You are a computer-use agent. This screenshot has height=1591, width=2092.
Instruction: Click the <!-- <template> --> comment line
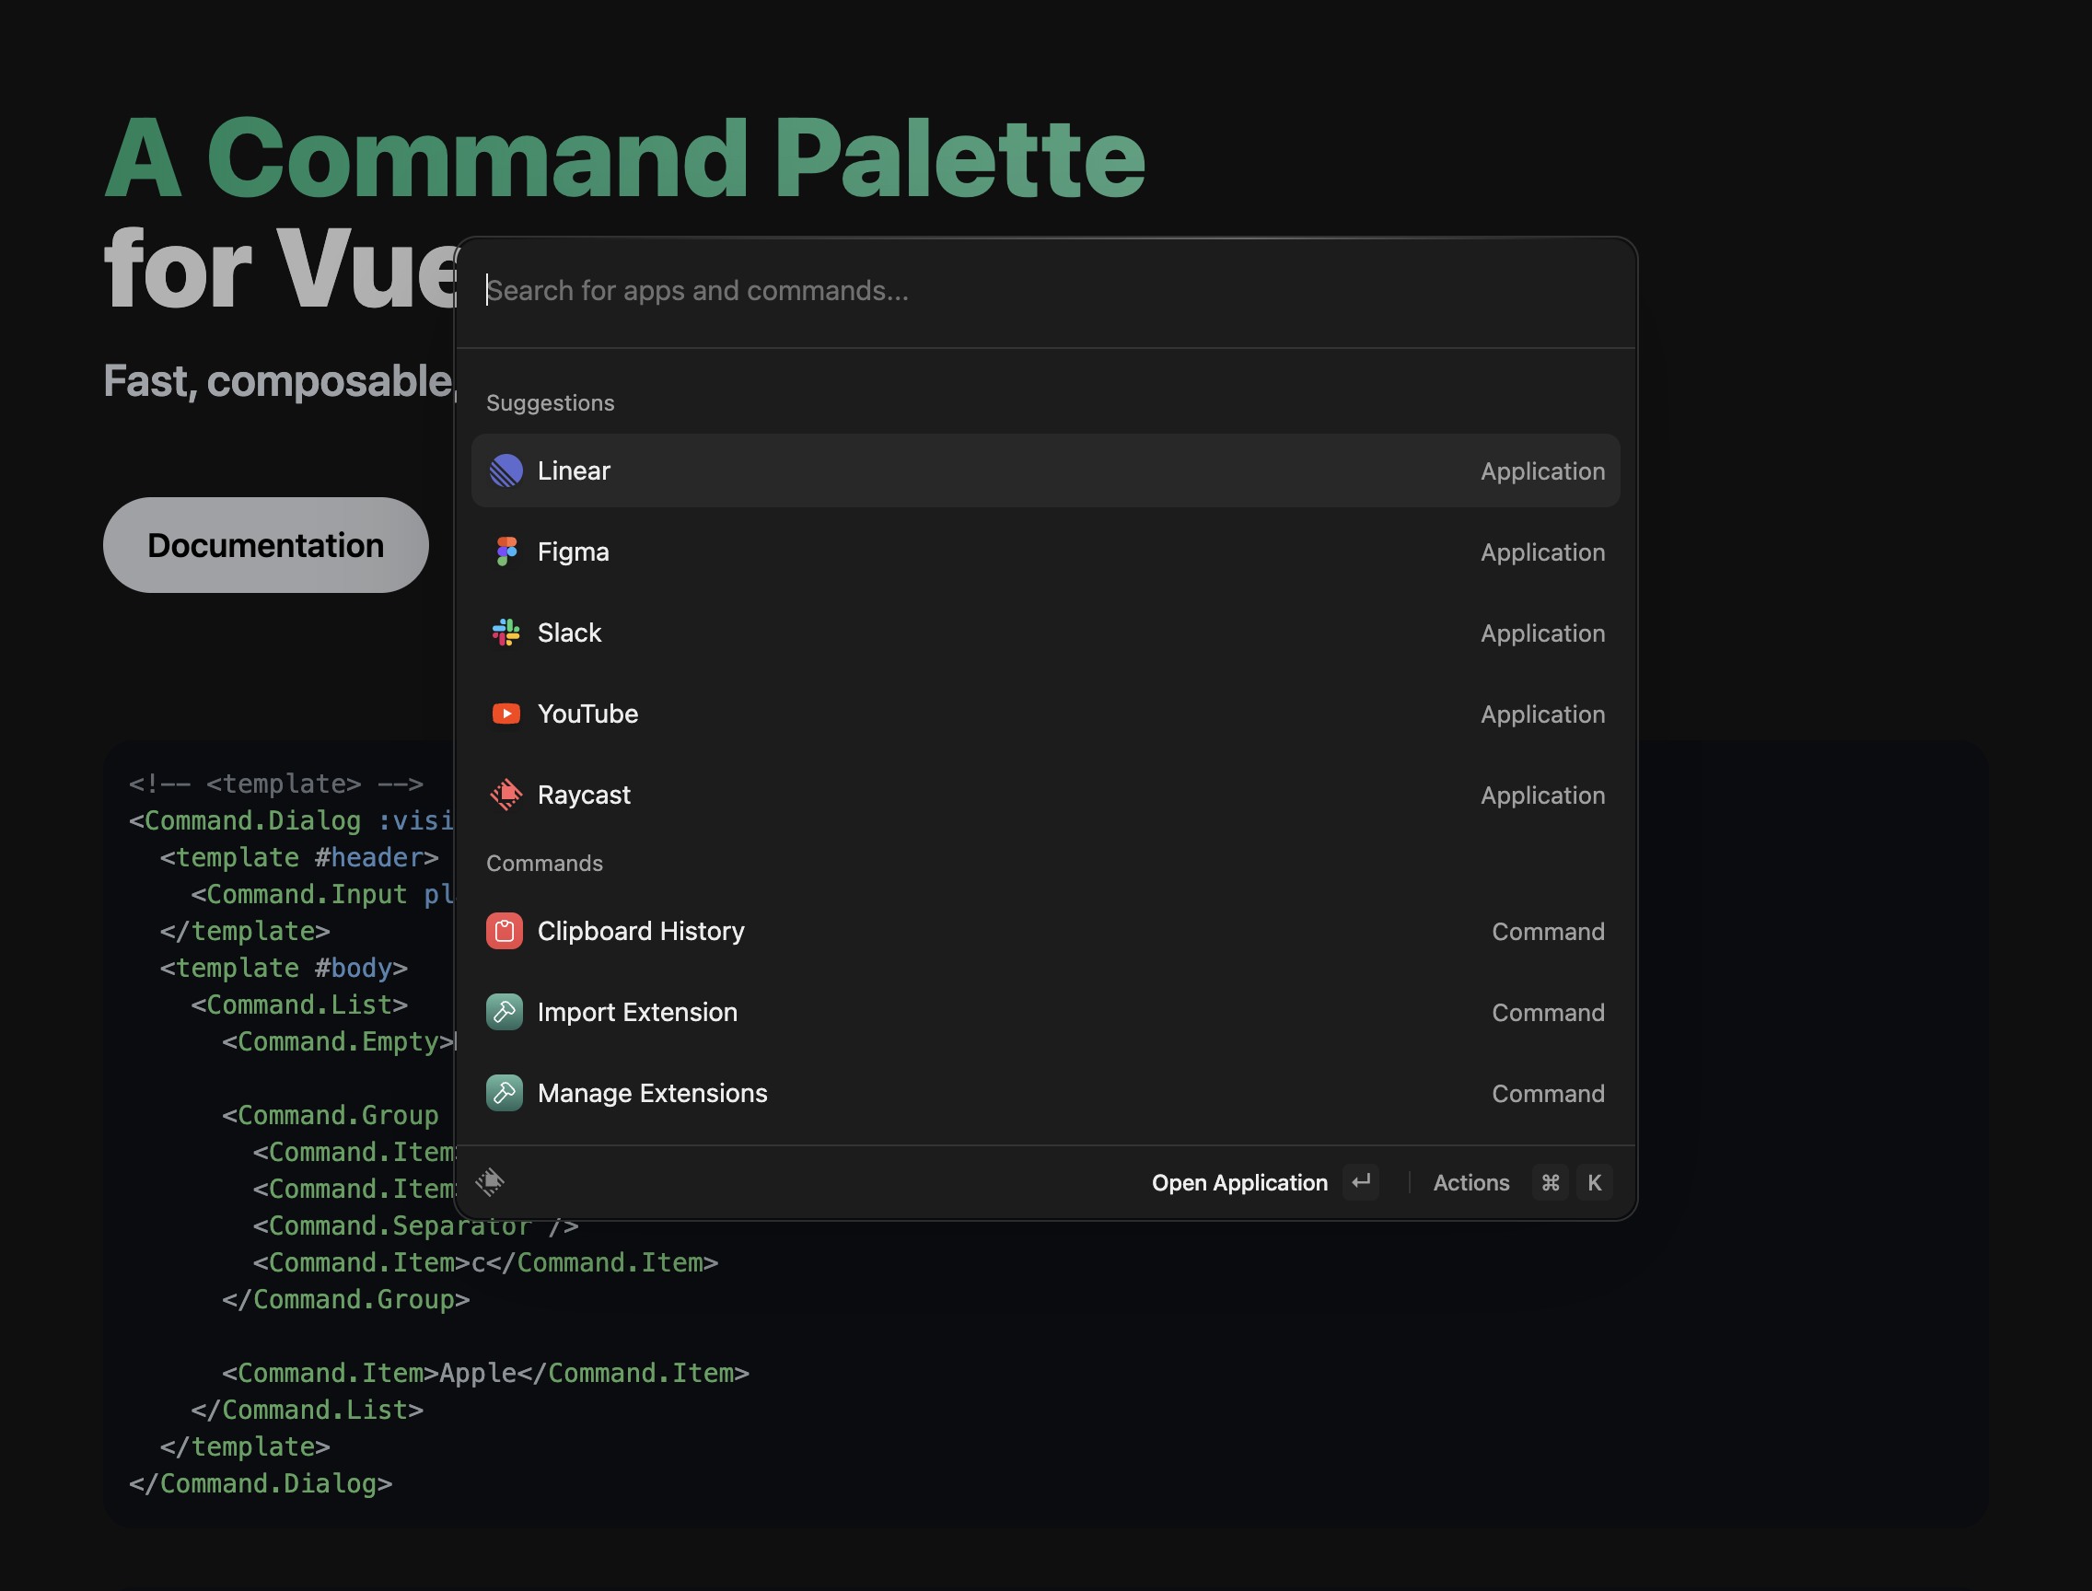[x=275, y=784]
